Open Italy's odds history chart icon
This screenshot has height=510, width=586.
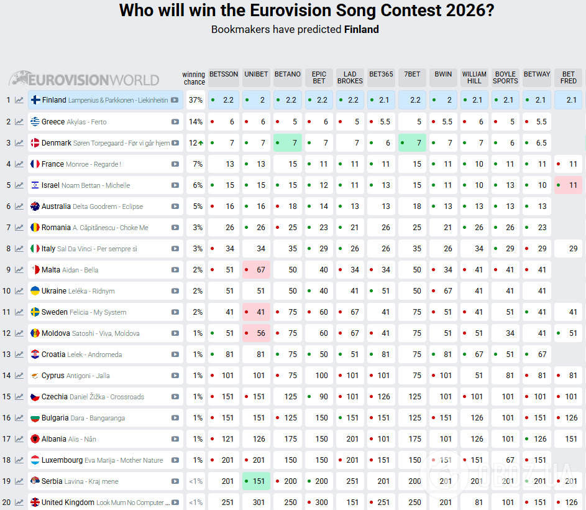[x=19, y=248]
